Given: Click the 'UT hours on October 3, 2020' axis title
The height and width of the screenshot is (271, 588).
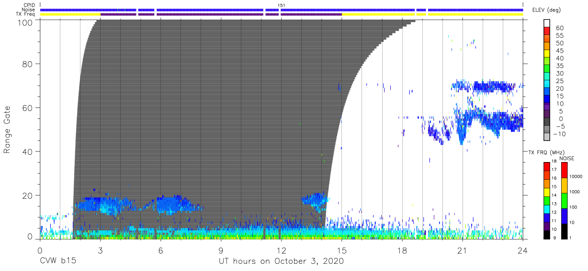Looking at the screenshot, I should 281,261.
